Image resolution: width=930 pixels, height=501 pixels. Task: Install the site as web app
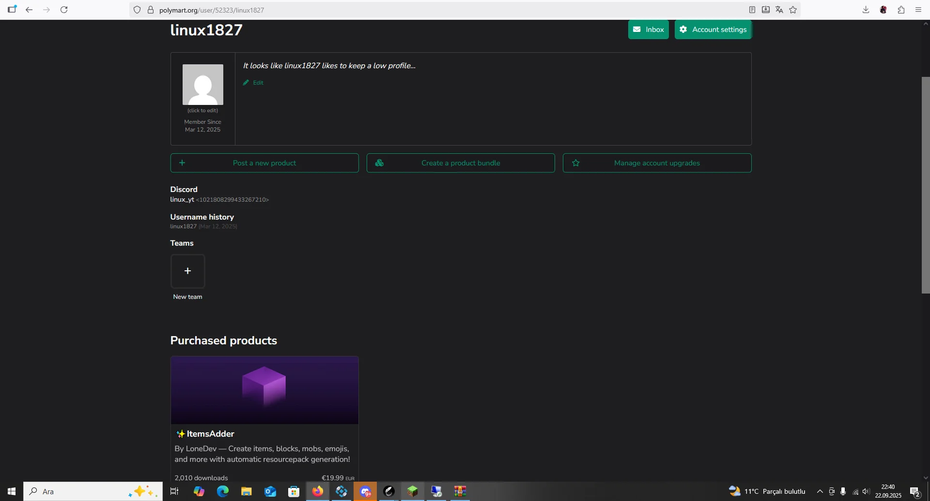pyautogui.click(x=766, y=10)
